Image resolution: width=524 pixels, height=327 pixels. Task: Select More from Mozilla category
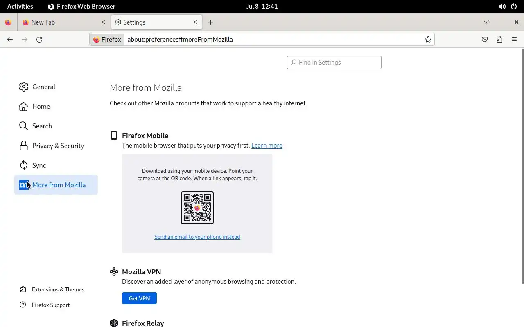click(56, 185)
